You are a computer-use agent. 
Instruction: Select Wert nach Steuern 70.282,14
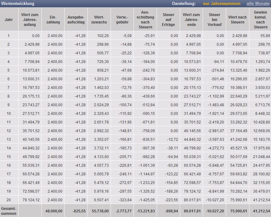pyautogui.click(x=239, y=191)
